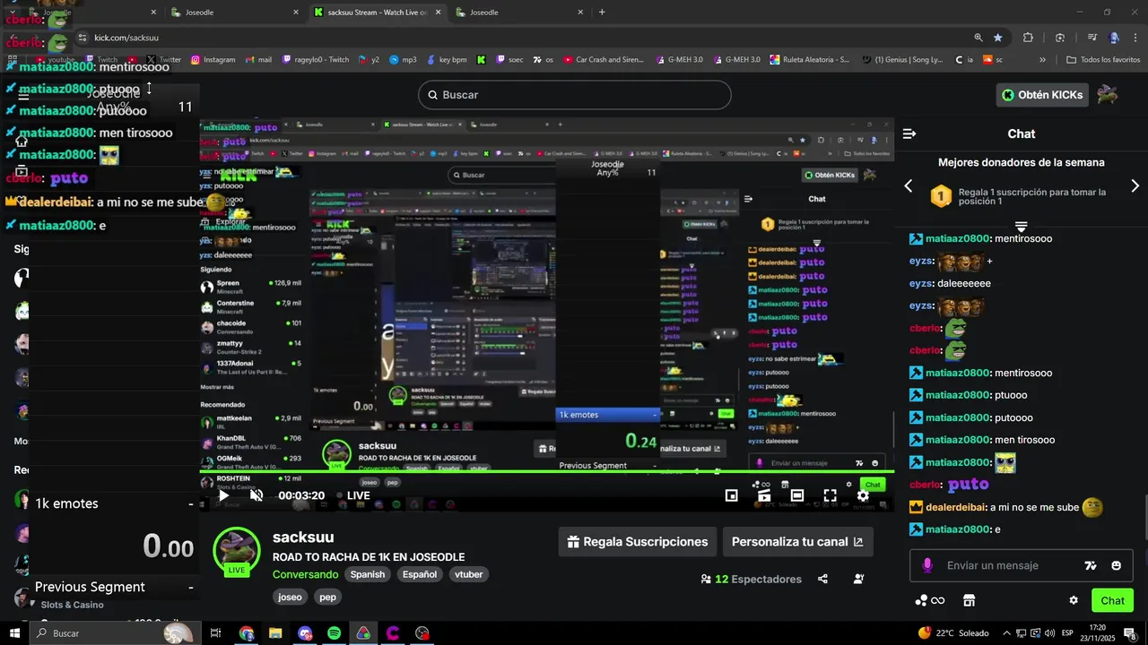Toggle mini player mode in video controls
Image resolution: width=1148 pixels, height=645 pixels.
[x=731, y=495]
